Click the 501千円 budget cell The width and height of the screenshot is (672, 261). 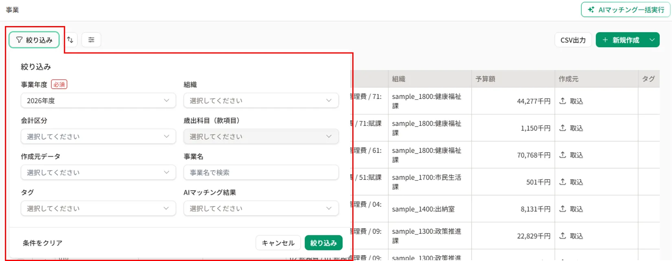point(513,182)
